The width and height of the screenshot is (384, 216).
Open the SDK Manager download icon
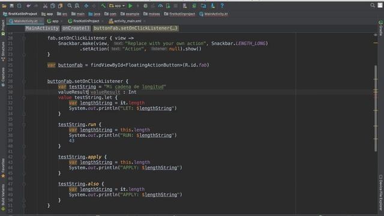[x=213, y=5]
